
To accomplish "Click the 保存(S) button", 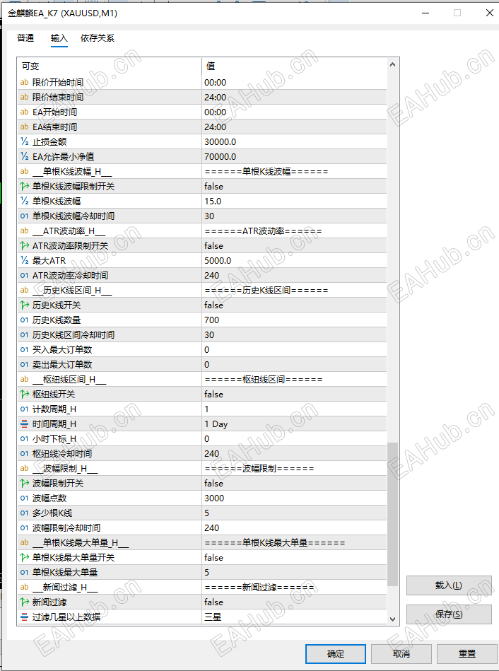I will pos(449,614).
